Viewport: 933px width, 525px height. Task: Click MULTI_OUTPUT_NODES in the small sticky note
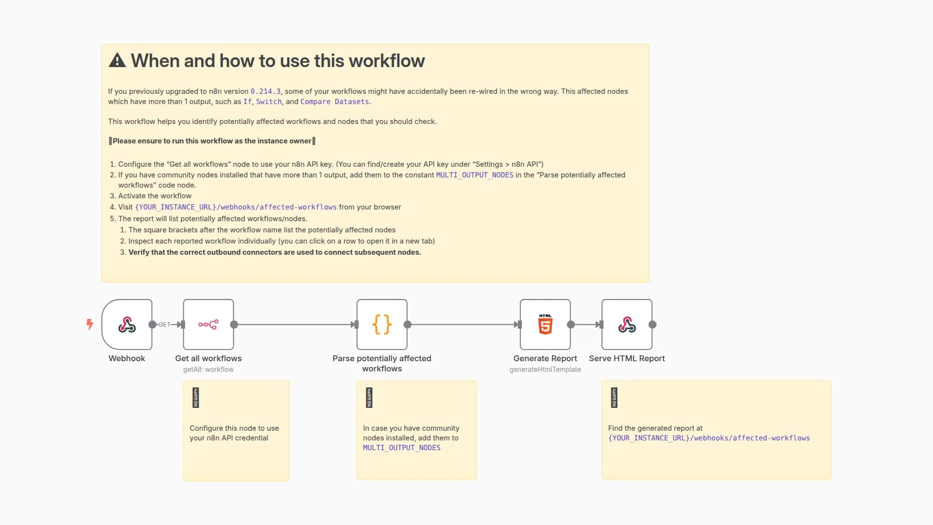click(401, 448)
